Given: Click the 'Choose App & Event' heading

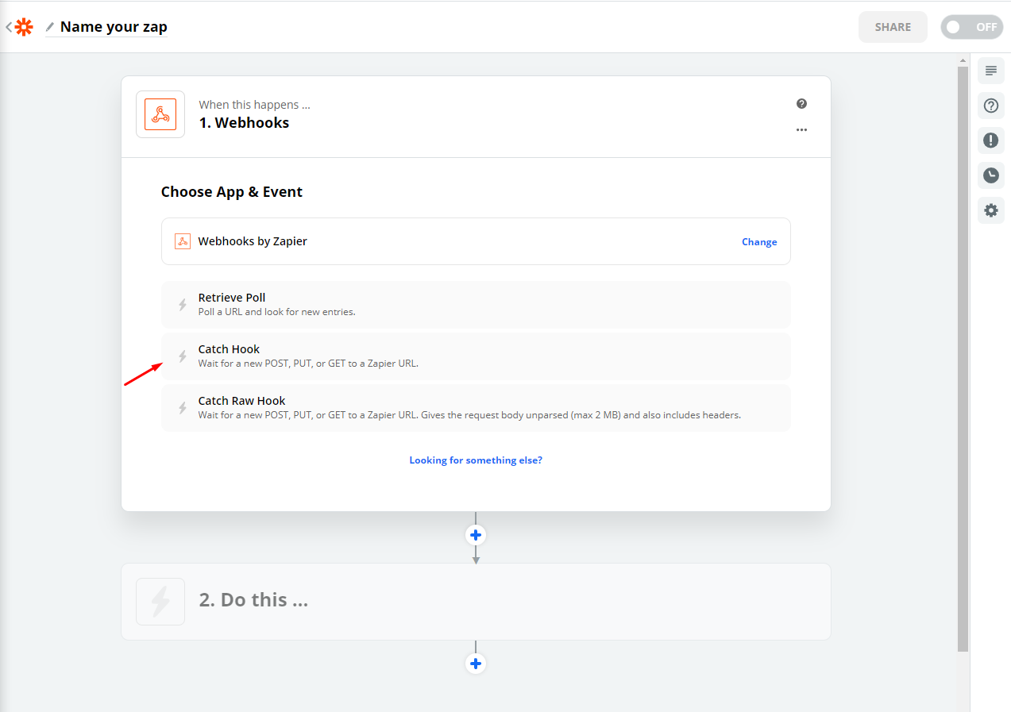Looking at the screenshot, I should (x=232, y=192).
